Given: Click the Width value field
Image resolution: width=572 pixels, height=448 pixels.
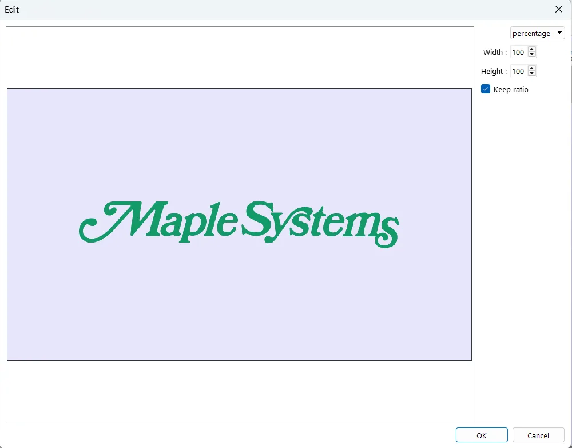Looking at the screenshot, I should coord(519,52).
